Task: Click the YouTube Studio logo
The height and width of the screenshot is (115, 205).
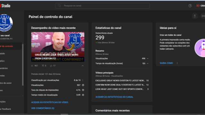Action: pyautogui.click(x=5, y=6)
